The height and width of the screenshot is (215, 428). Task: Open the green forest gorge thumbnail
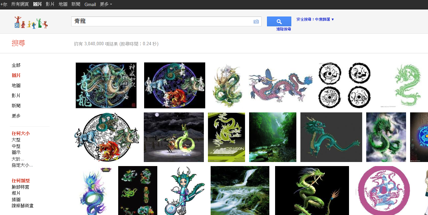click(273, 137)
